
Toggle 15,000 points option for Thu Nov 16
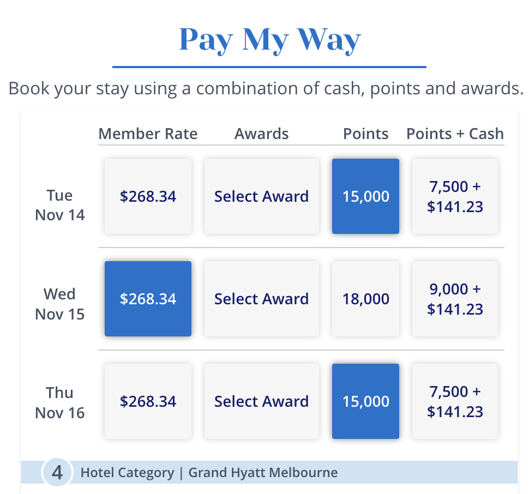pyautogui.click(x=365, y=401)
